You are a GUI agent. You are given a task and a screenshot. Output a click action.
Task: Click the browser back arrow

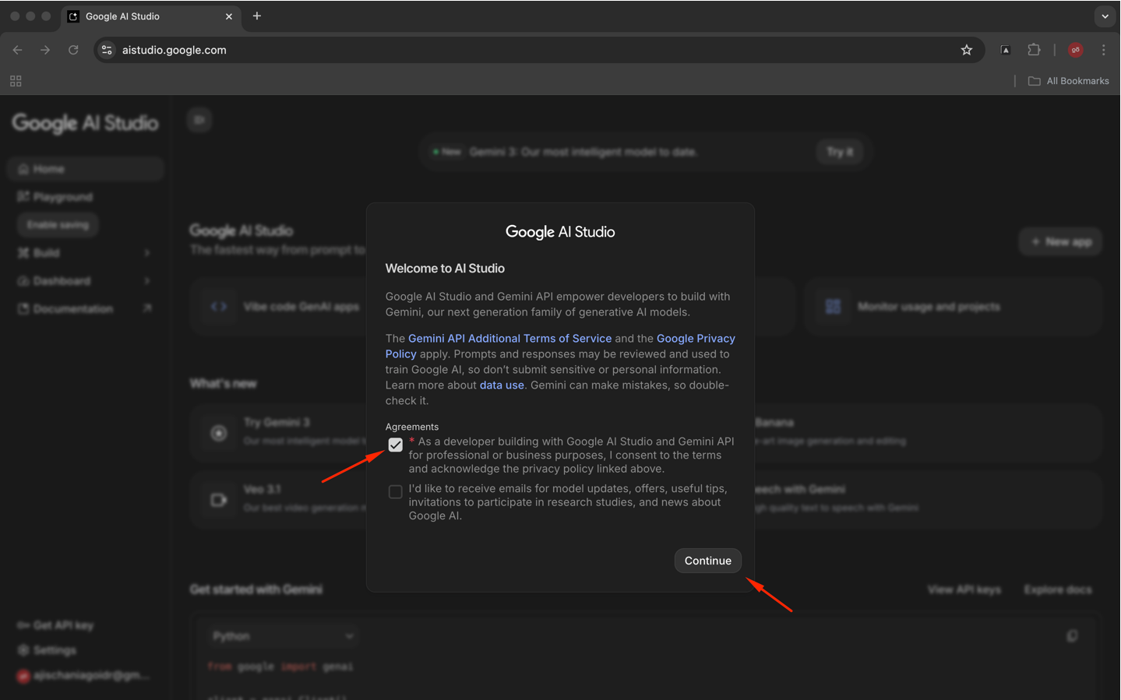(x=17, y=50)
